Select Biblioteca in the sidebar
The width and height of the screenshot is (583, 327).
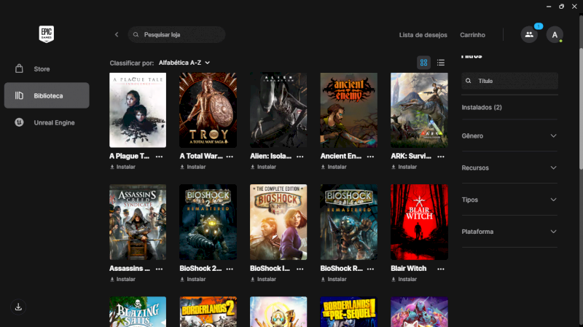point(47,95)
